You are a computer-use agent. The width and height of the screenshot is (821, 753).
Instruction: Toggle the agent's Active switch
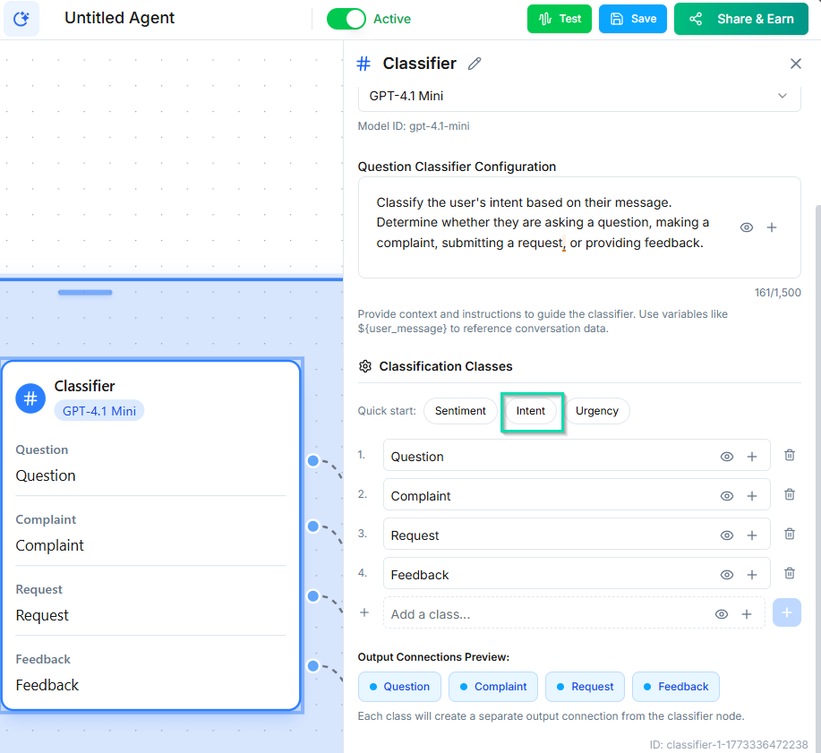(346, 18)
